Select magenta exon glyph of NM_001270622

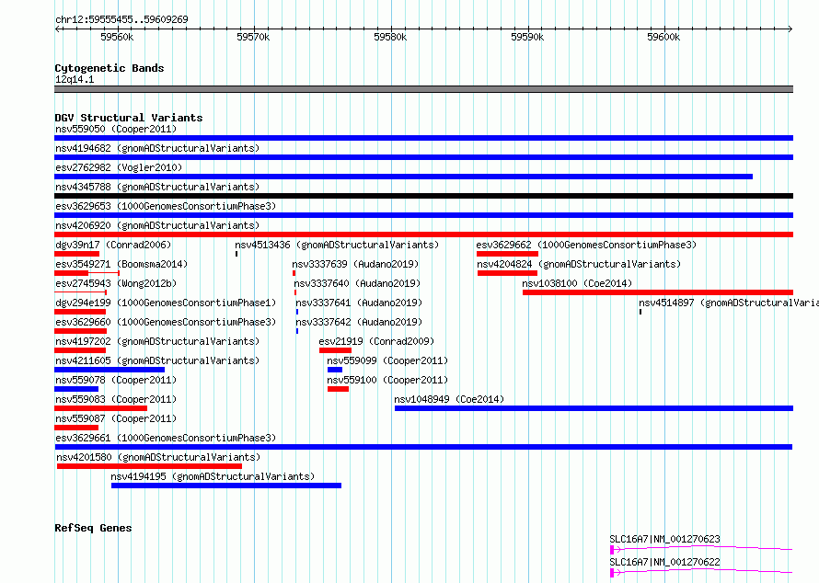click(612, 573)
